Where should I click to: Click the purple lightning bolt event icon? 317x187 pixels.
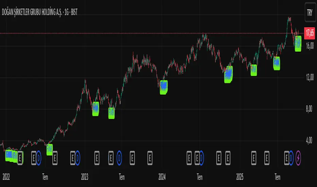coord(298,158)
